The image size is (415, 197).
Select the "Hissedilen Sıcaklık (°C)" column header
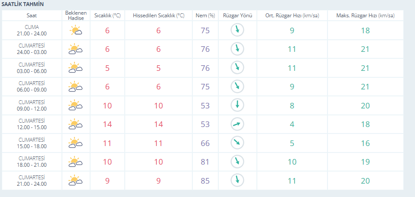tap(158, 16)
